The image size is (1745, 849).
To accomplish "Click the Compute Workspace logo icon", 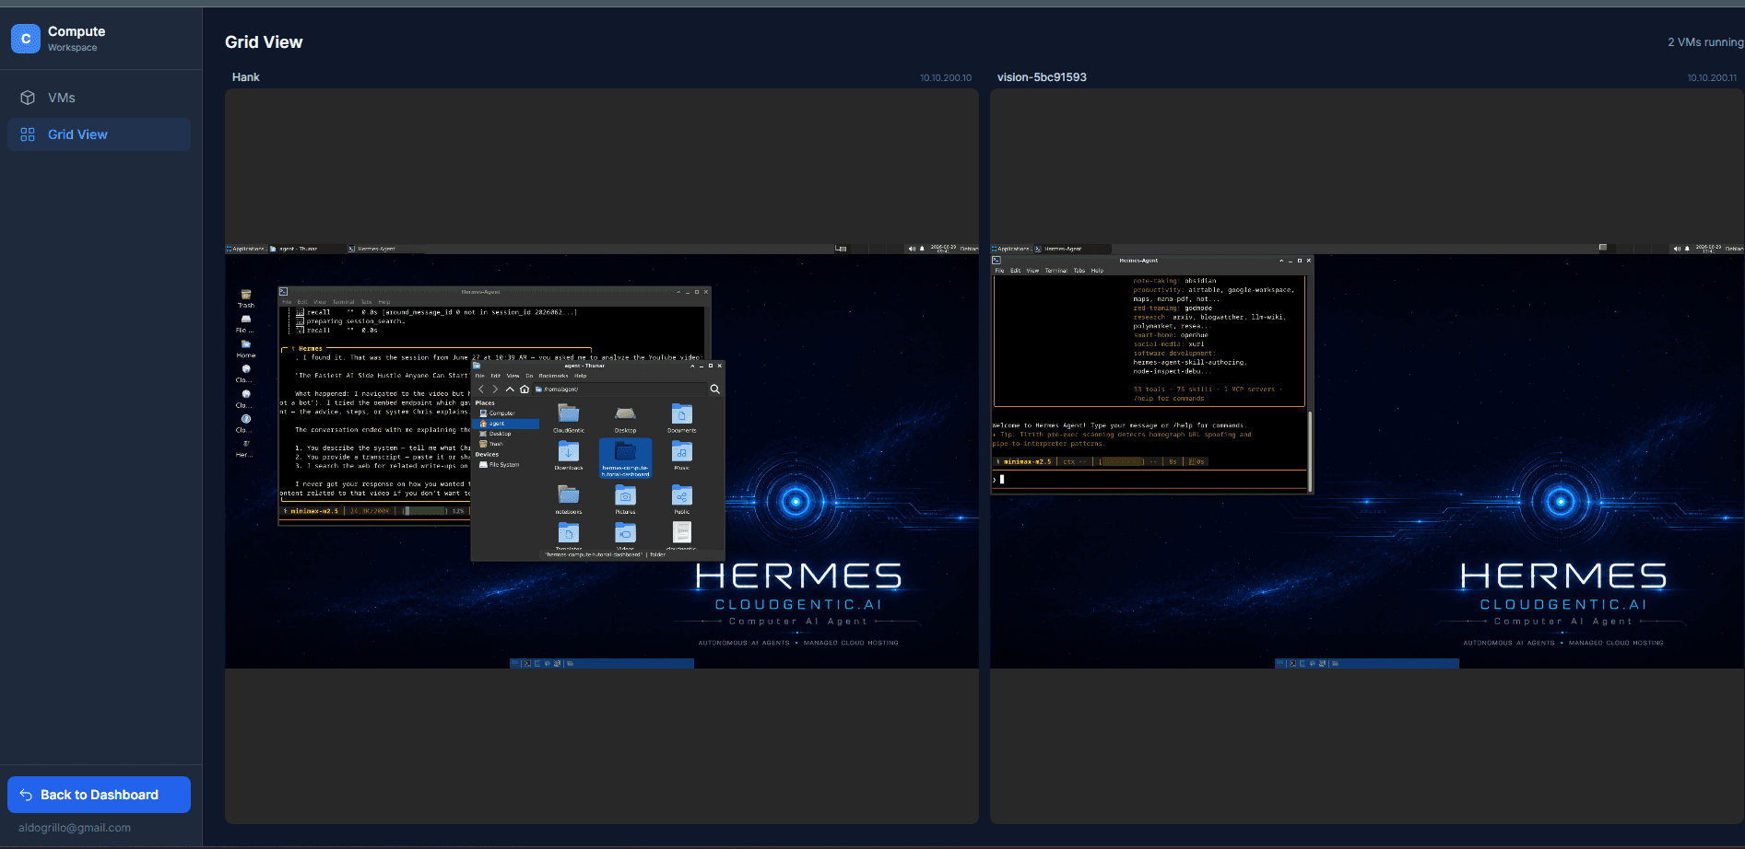I will pyautogui.click(x=26, y=39).
